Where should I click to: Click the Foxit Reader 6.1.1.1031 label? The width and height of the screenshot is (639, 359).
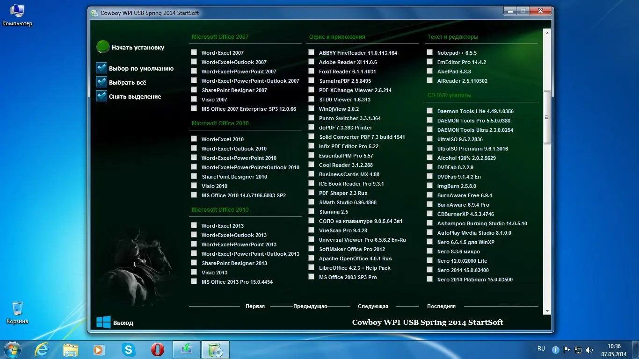point(347,72)
